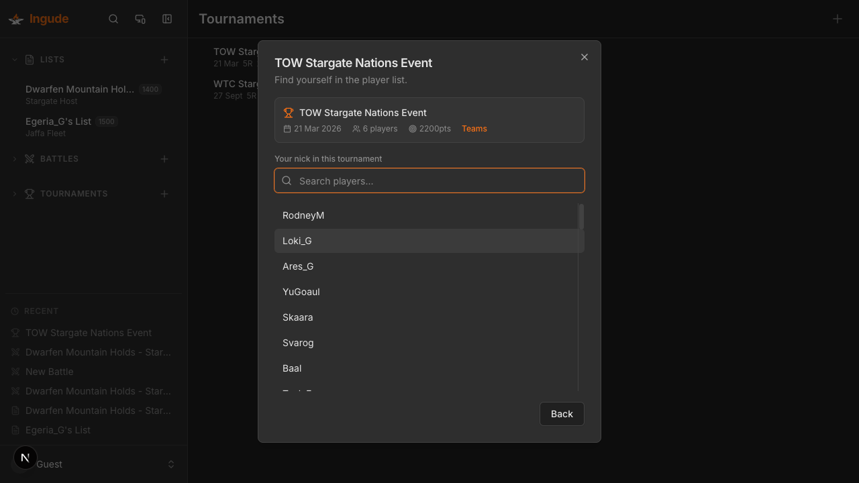Add a new list via the LISTS plus icon
Image resolution: width=859 pixels, height=483 pixels.
point(164,60)
